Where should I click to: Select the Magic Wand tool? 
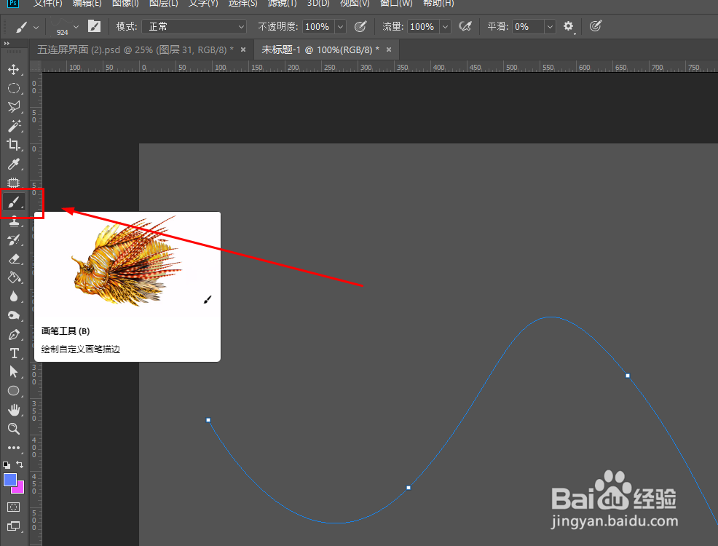tap(14, 126)
